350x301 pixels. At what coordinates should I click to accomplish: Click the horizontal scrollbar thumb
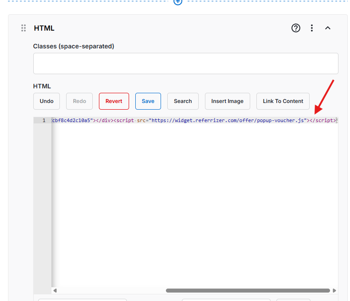coord(248,291)
